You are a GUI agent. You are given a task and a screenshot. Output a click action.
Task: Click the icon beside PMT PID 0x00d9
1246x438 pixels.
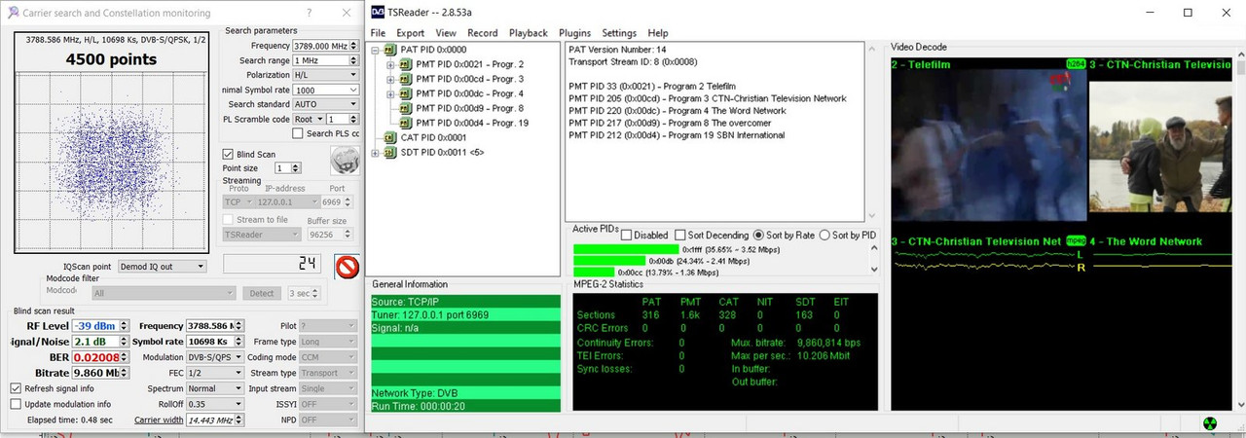(405, 108)
